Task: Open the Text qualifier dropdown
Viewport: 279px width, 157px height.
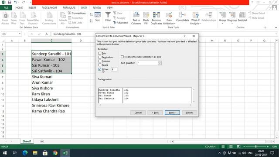Action: (x=160, y=63)
